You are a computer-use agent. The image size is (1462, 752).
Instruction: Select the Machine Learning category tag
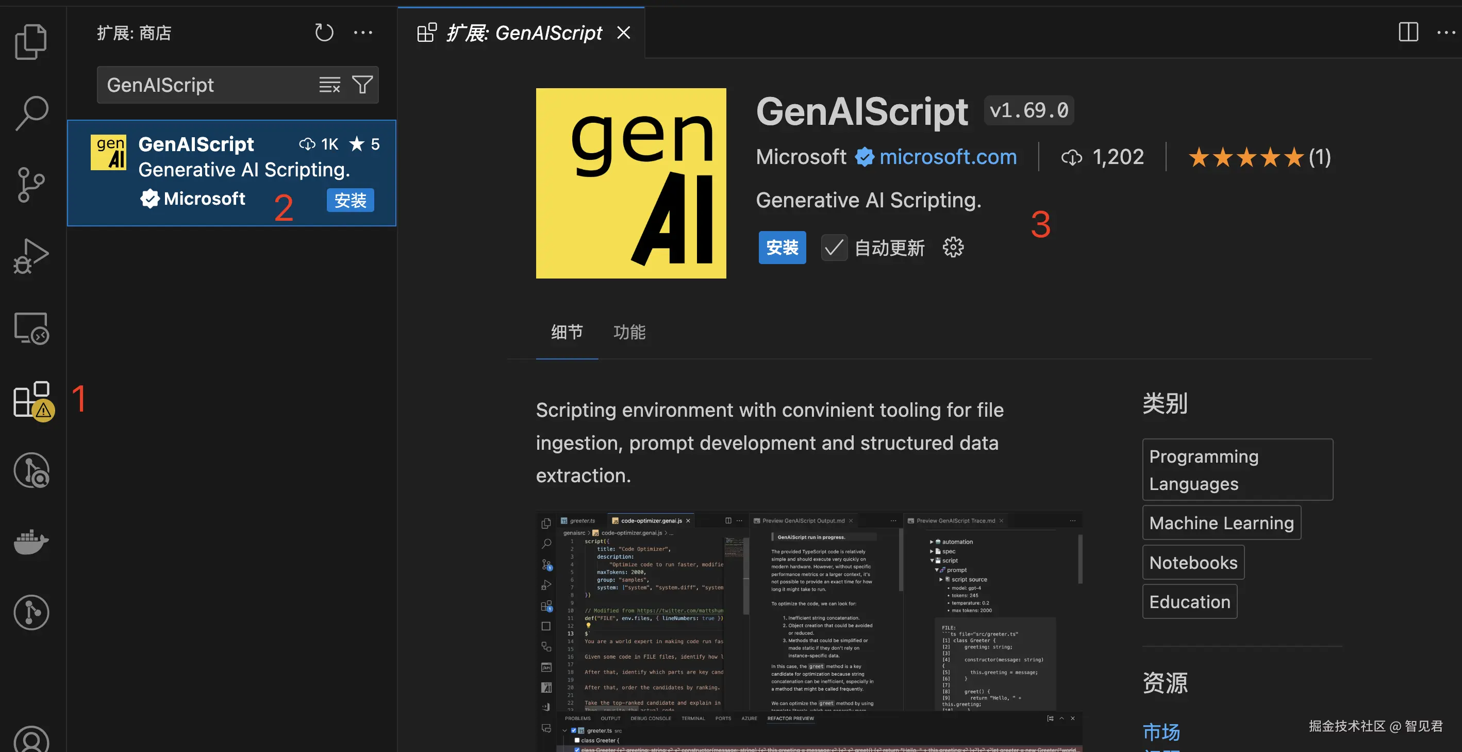(1221, 522)
